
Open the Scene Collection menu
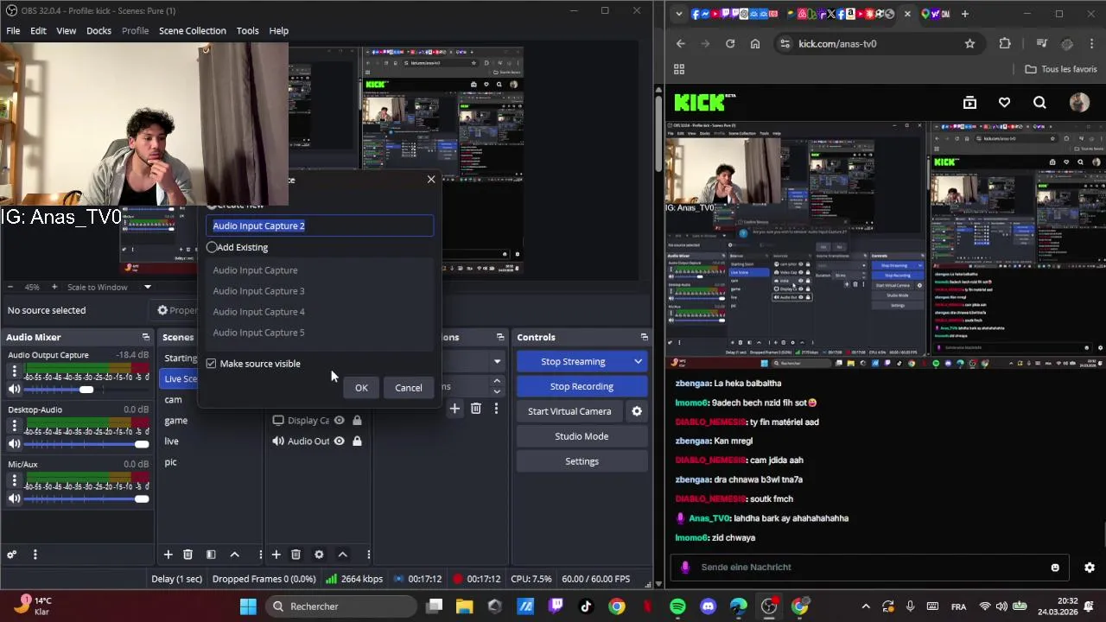[x=192, y=30]
